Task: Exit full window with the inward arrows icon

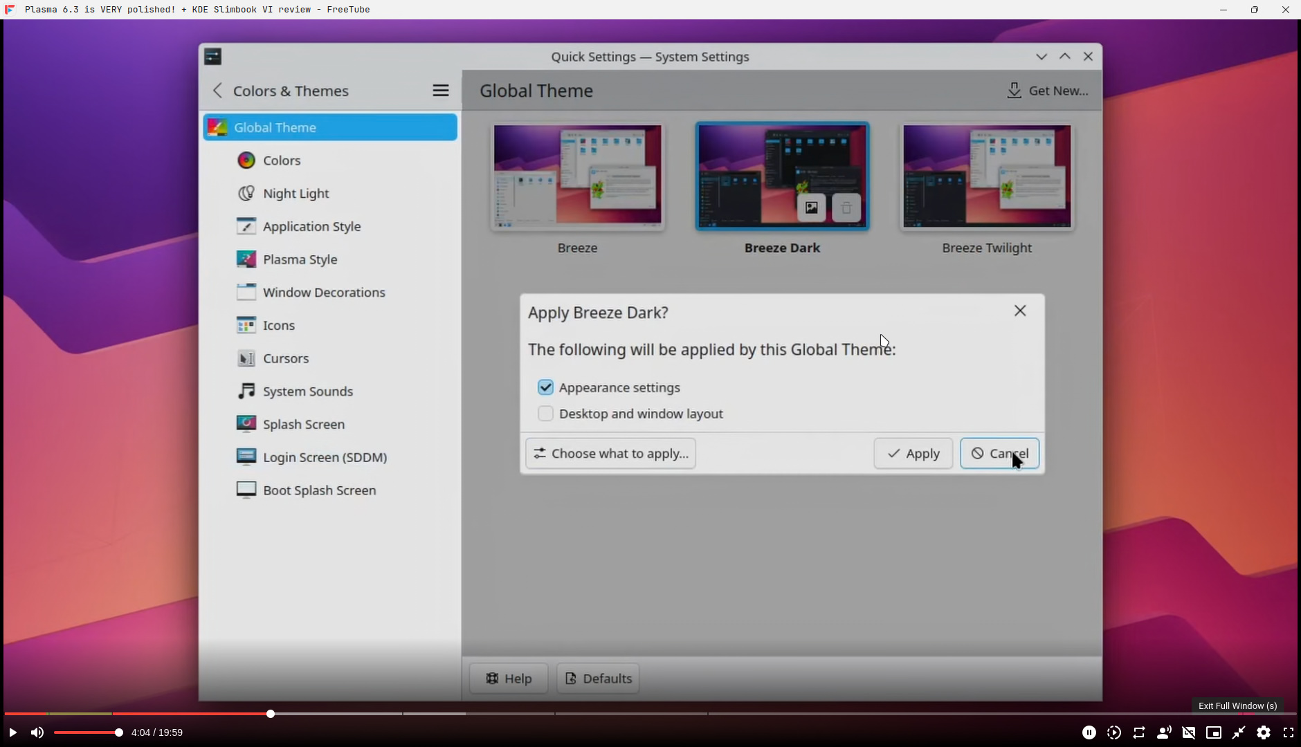Action: tap(1239, 732)
